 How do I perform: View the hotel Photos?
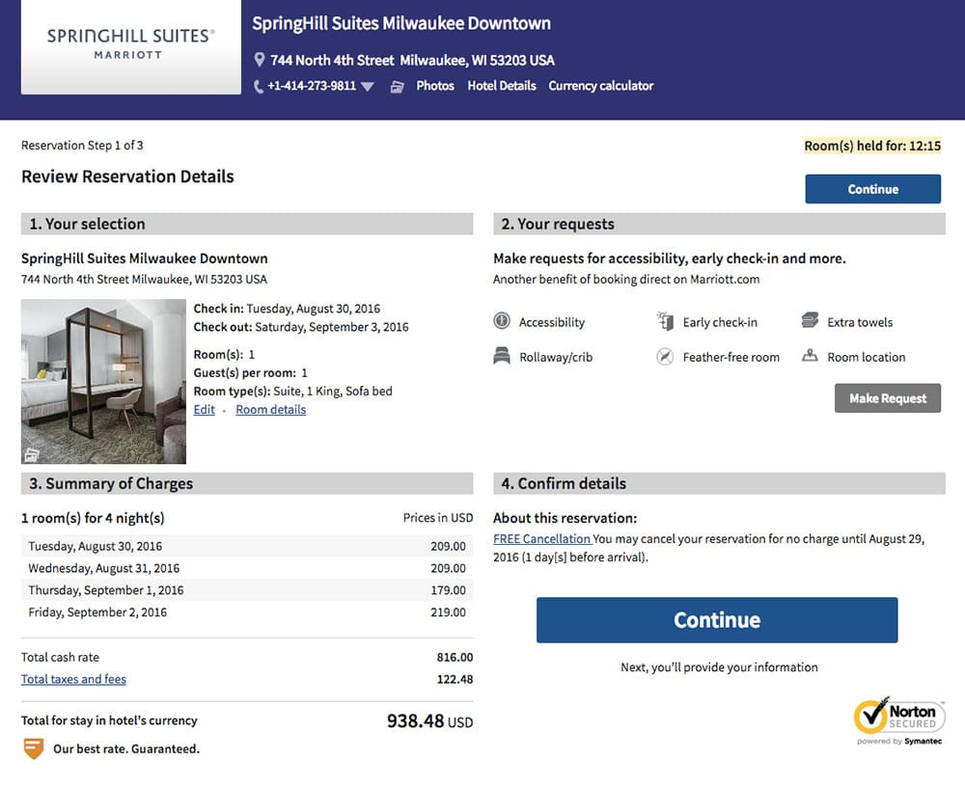435,86
